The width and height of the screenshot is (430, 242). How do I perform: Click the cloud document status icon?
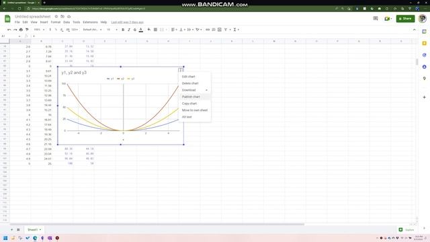(69, 16)
